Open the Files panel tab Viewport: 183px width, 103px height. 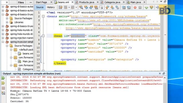21,2
